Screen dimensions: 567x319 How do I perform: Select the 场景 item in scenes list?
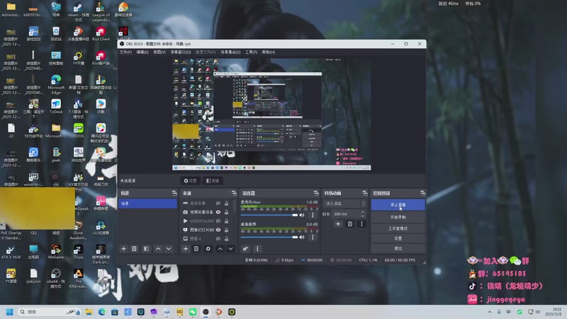pyautogui.click(x=147, y=203)
